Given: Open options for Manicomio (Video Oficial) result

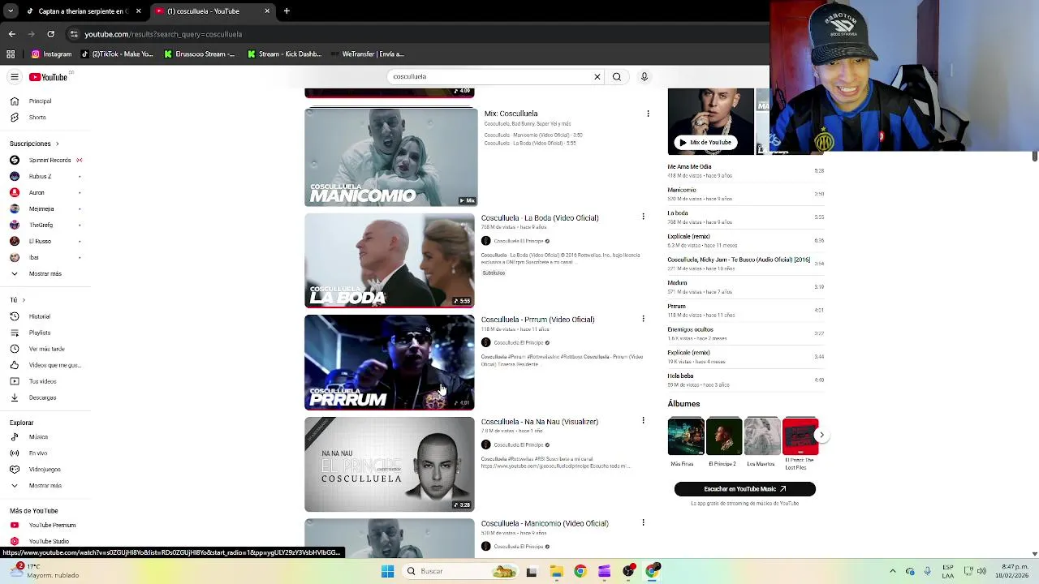Looking at the screenshot, I should click(643, 522).
